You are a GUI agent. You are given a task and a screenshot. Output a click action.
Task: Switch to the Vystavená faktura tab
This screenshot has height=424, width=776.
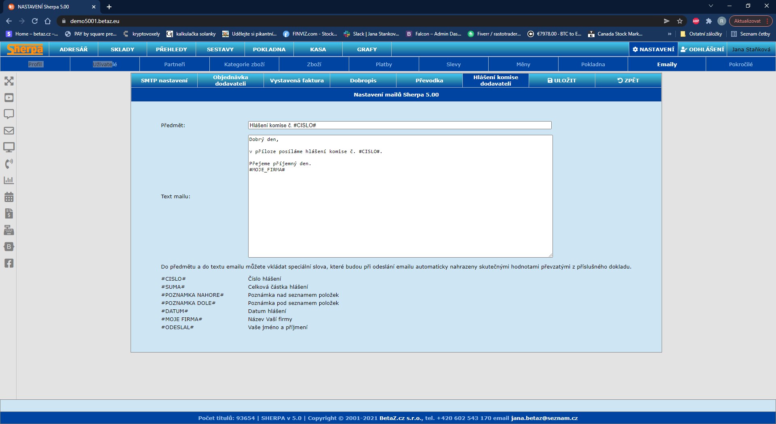click(297, 80)
